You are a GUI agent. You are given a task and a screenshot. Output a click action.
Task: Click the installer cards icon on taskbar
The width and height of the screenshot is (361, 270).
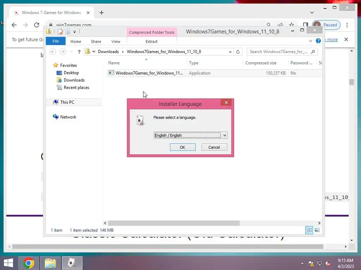(x=72, y=263)
